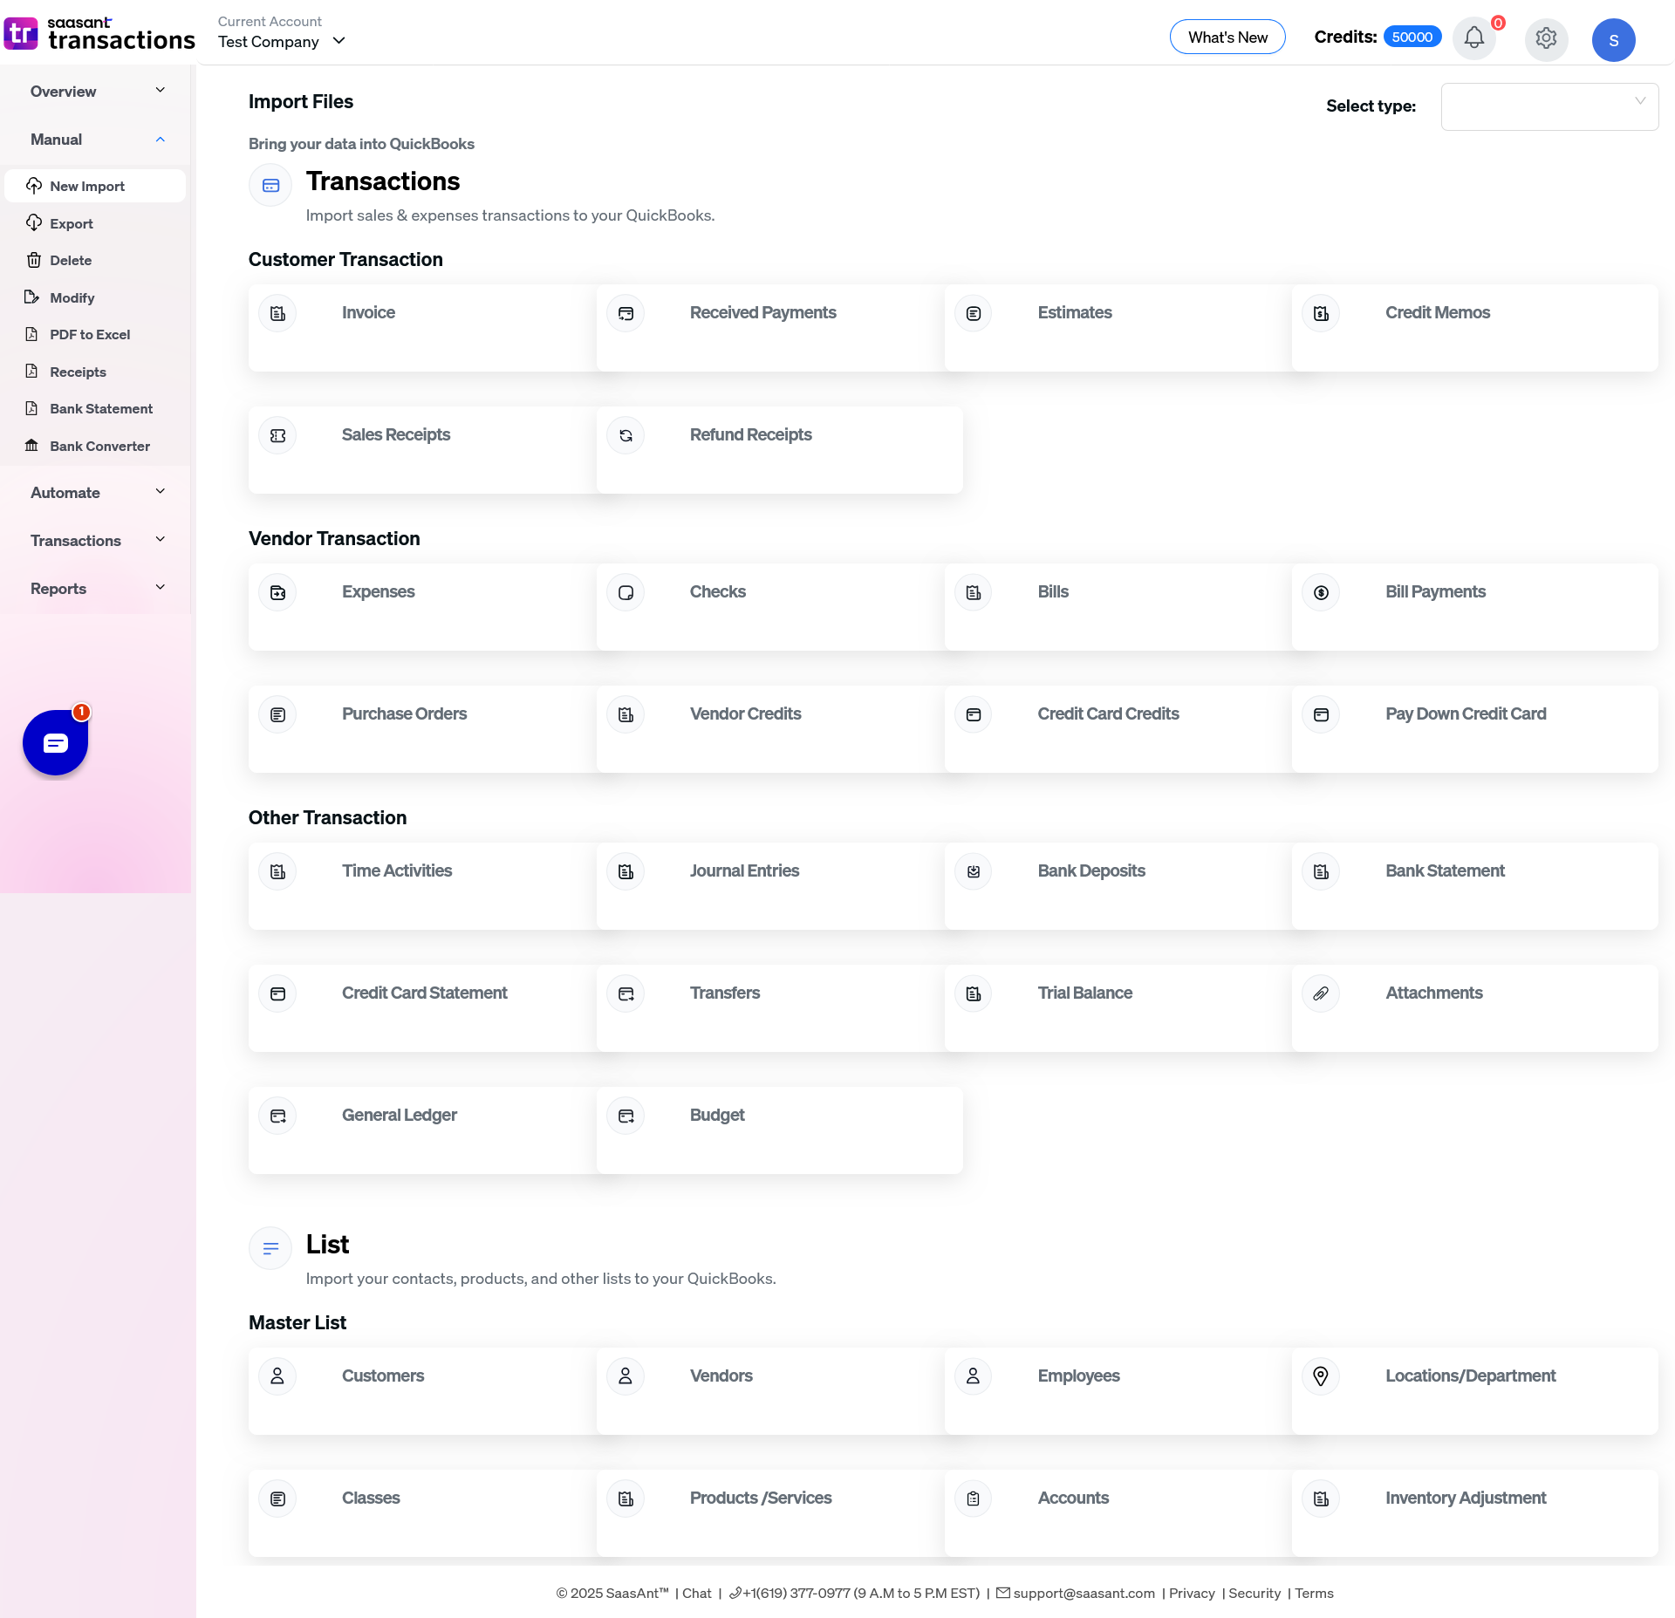Screen dimensions: 1675x1618
Task: Click the notification bell icon
Action: click(x=1473, y=38)
